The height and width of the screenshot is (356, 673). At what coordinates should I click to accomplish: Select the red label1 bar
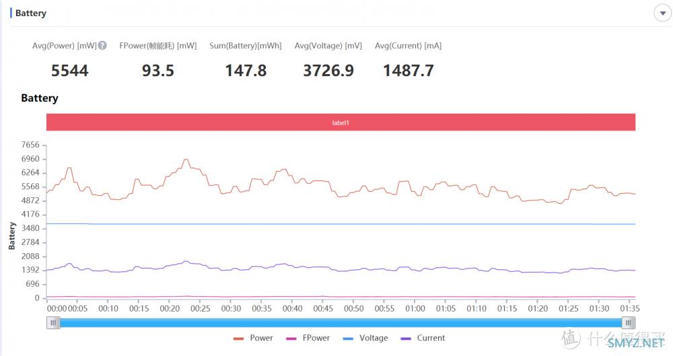pos(341,122)
